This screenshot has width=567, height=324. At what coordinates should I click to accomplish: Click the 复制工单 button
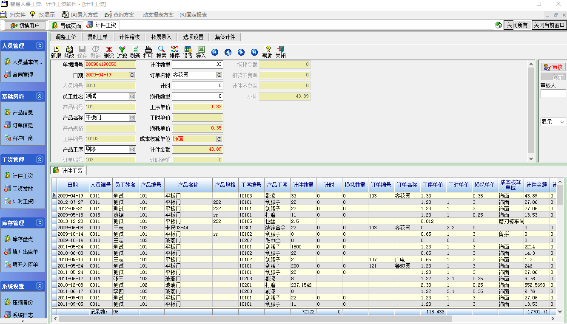tap(98, 37)
